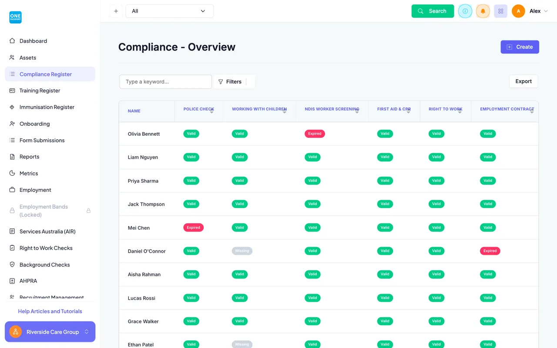Click the Services Australia (AIR) icon
Screen dimensions: 557x348
(12, 231)
